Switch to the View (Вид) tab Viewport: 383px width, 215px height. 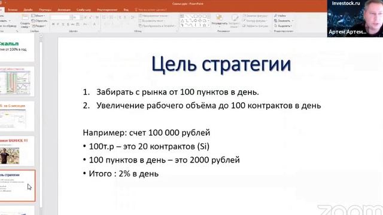pos(126,10)
